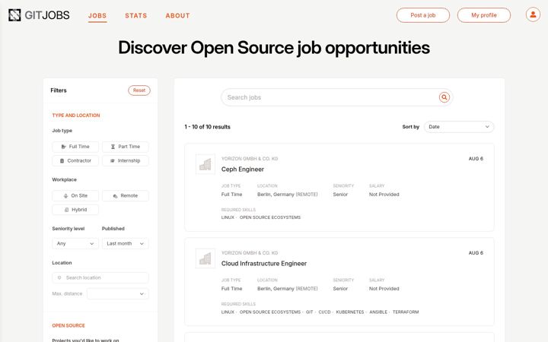Image resolution: width=548 pixels, height=342 pixels.
Task: Click KUBERNETES skill in Cloud Infrastructure Engineer card
Action: 350,312
